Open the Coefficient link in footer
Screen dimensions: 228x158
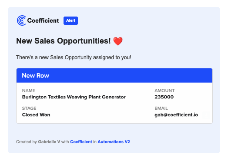(81, 142)
